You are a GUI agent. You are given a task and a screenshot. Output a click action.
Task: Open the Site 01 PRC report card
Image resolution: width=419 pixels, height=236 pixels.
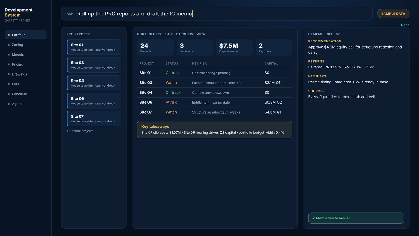point(94,47)
